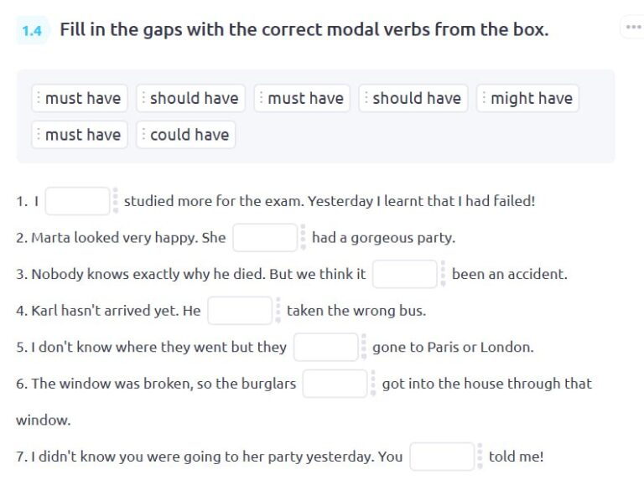Select the 'might have' word chip
This screenshot has height=485, width=644.
point(527,98)
